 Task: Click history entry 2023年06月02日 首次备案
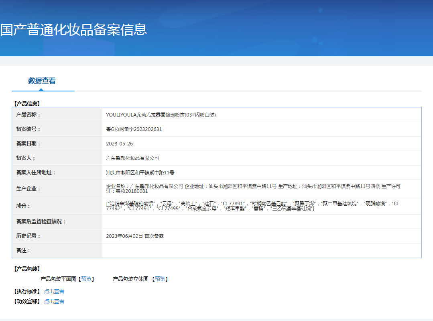135,236
